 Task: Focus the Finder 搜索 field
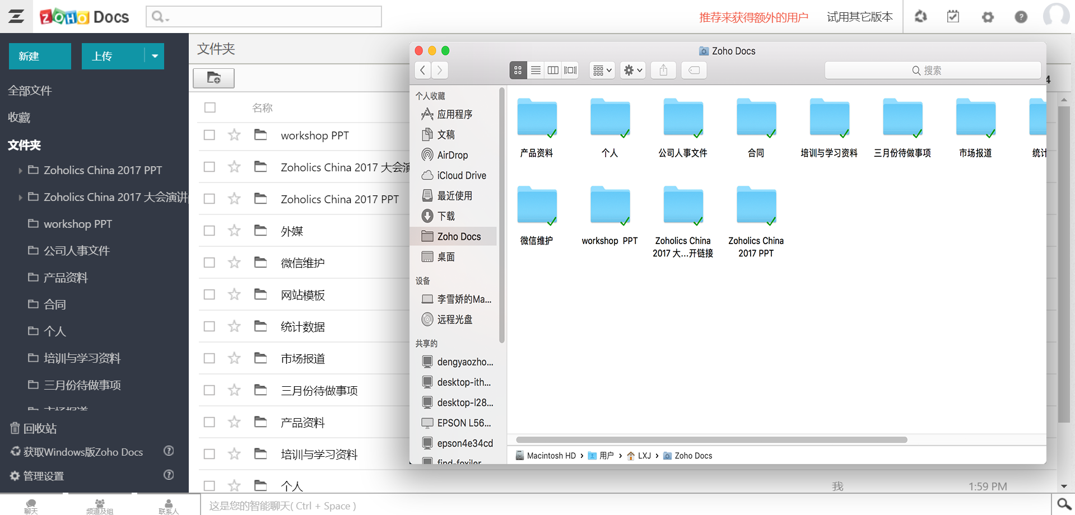tap(933, 70)
